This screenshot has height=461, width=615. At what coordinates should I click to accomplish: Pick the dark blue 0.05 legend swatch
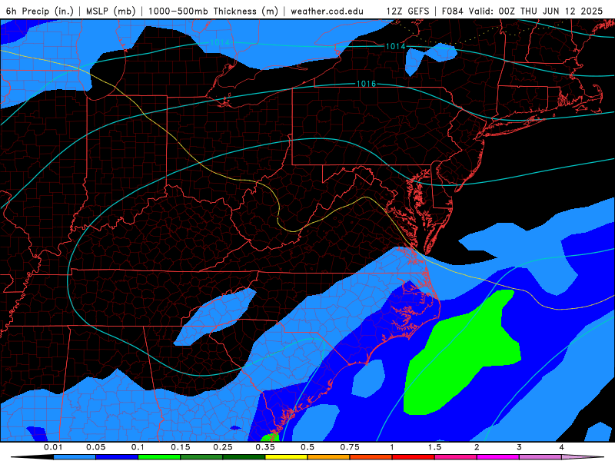click(117, 457)
